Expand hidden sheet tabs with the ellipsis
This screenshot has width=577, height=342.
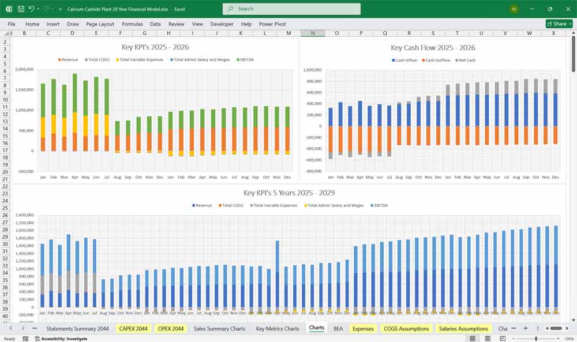click(513, 328)
